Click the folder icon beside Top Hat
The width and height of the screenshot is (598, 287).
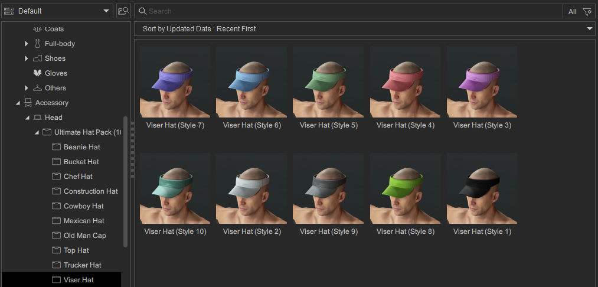[x=57, y=250]
